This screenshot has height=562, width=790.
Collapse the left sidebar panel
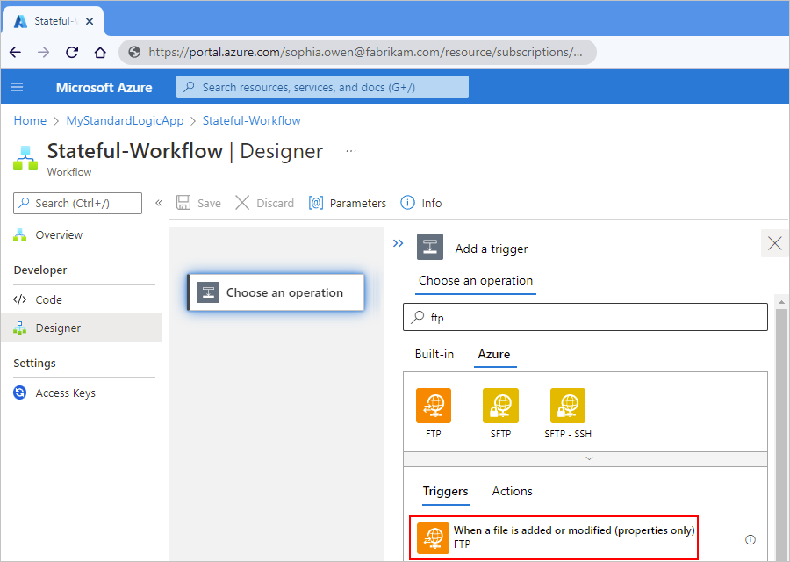(159, 203)
